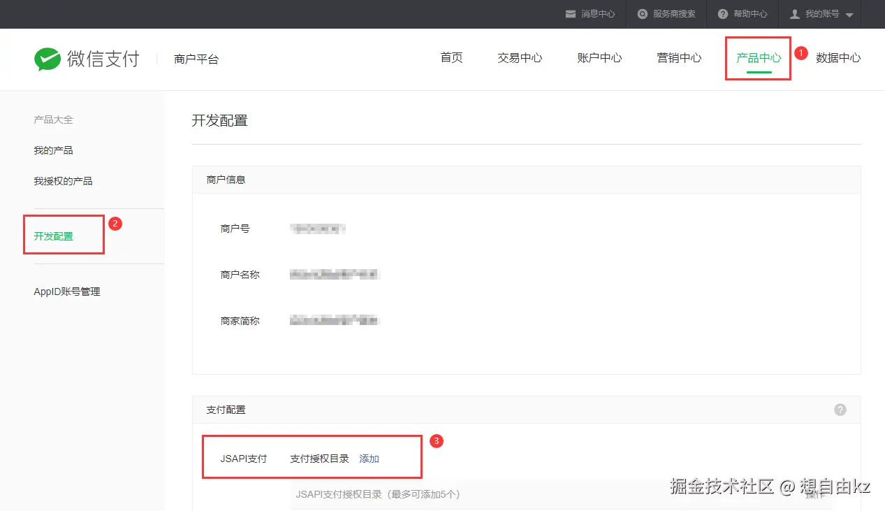Open the 营销中心 navigation tab
885x511 pixels.
[x=679, y=58]
